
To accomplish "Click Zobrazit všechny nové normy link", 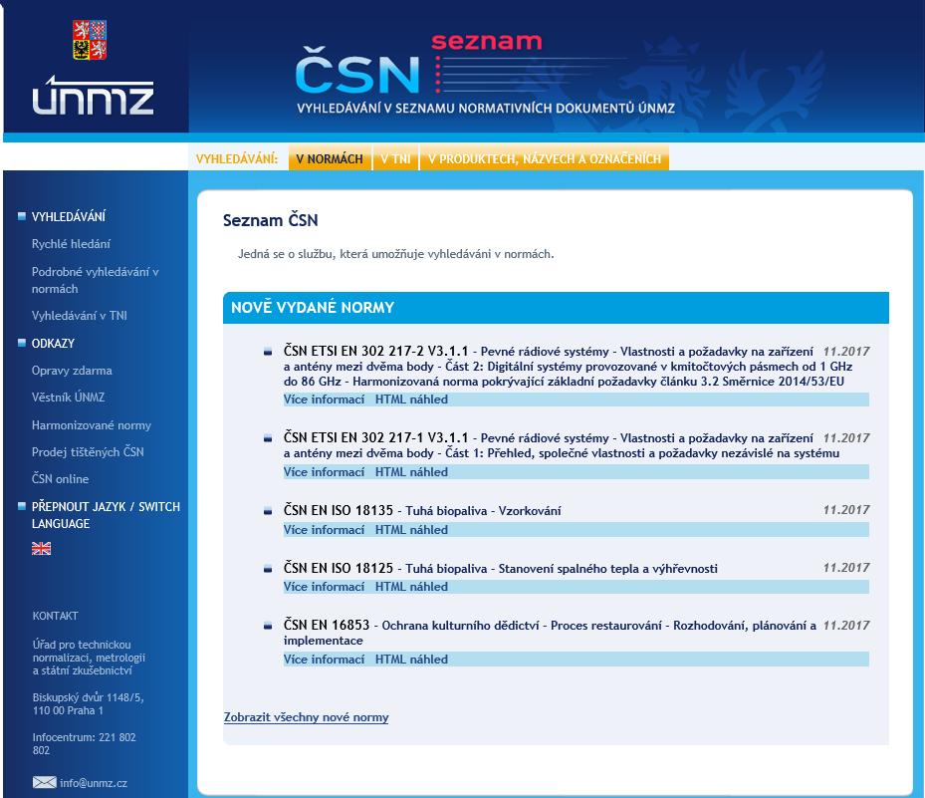I will click(306, 717).
